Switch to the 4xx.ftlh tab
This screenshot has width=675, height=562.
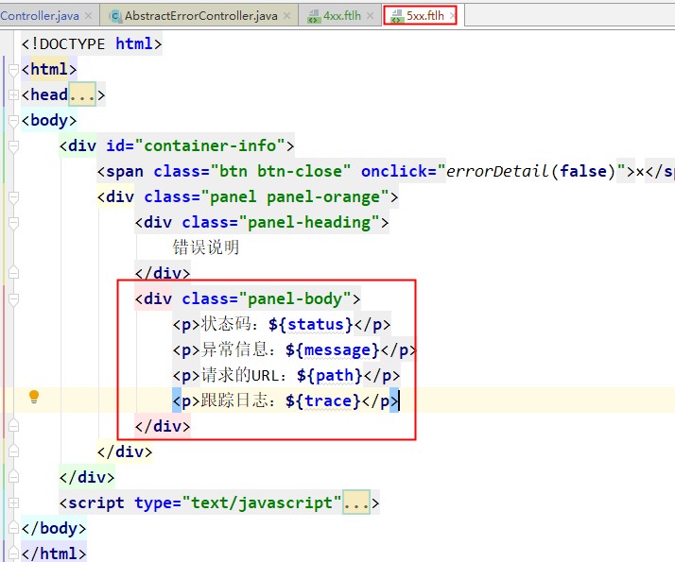(x=342, y=16)
